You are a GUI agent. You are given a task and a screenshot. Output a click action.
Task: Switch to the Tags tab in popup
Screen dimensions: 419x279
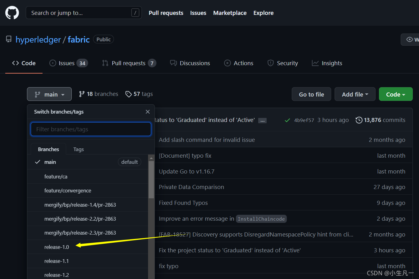[x=79, y=149]
